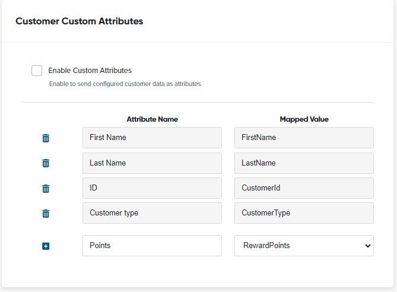Add the Points attribute with plus icon

[46, 246]
